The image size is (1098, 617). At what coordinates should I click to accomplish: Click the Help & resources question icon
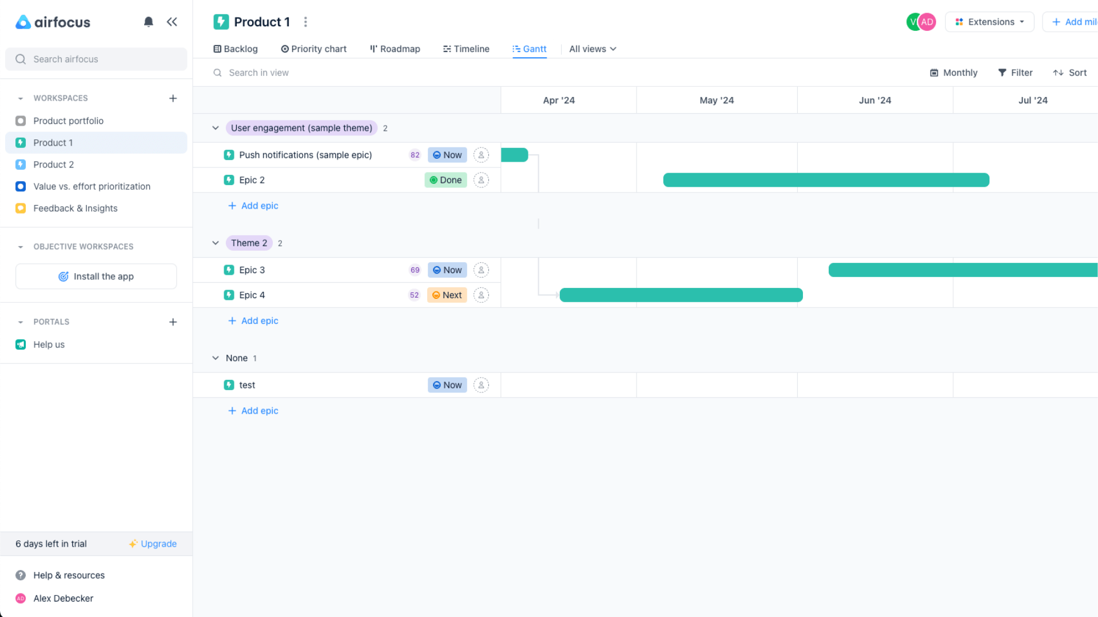tap(21, 575)
